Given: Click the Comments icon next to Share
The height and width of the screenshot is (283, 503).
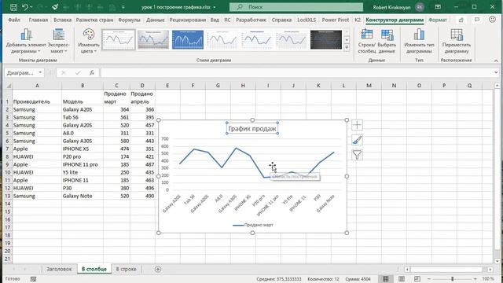Looking at the screenshot, I should tap(477, 20).
